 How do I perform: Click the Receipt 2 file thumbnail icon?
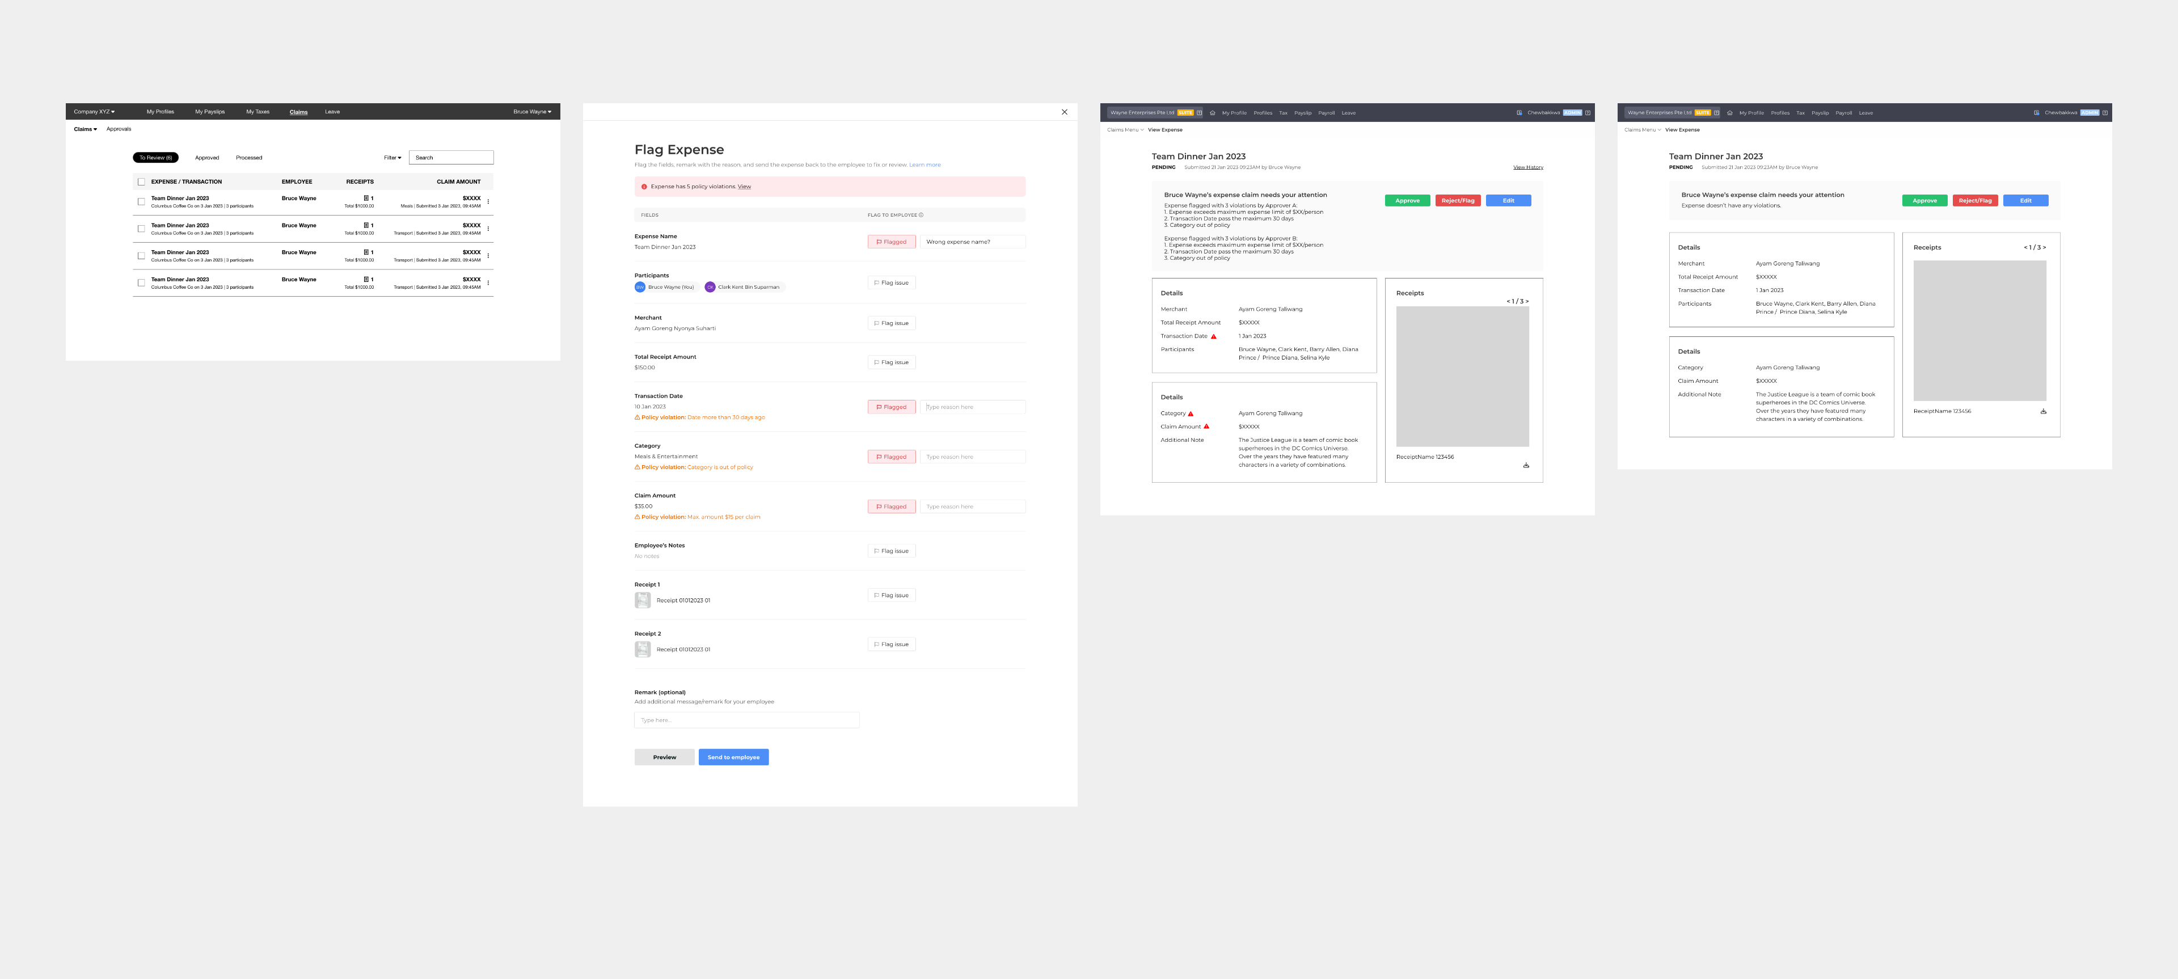coord(643,649)
